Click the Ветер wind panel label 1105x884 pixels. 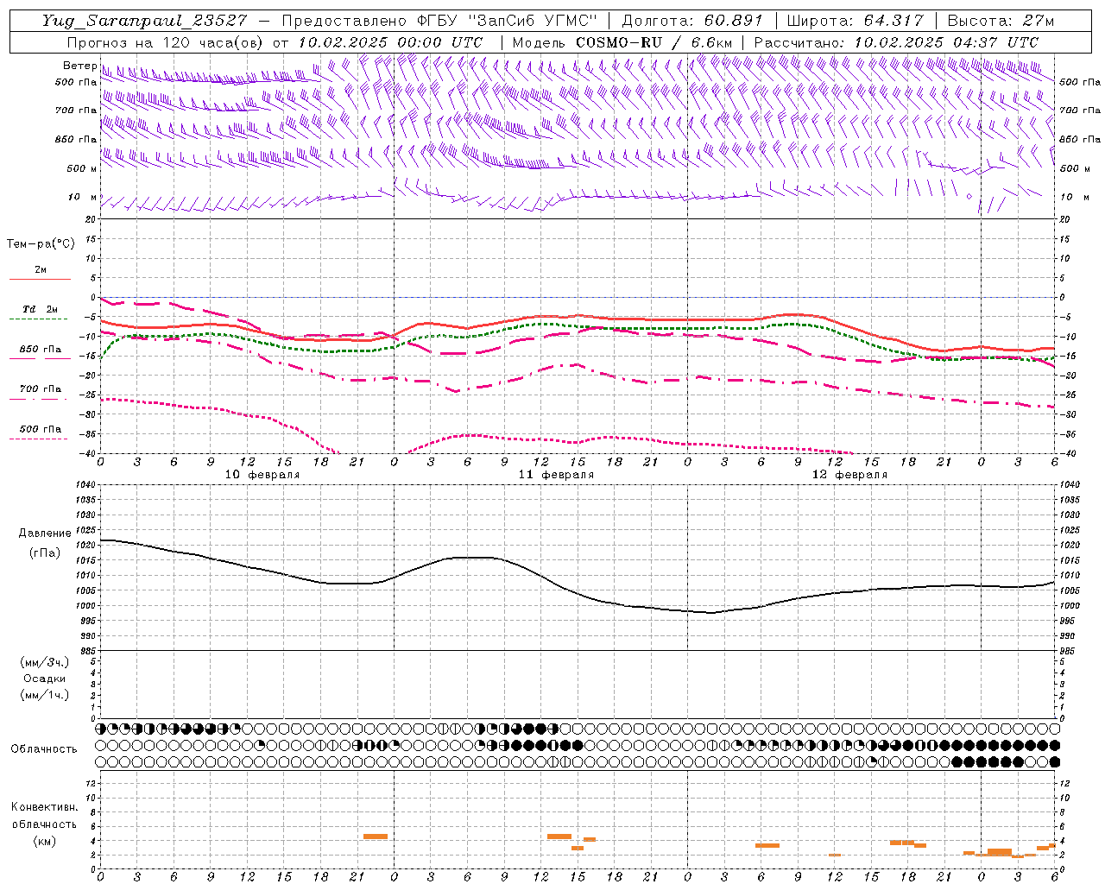pyautogui.click(x=79, y=66)
